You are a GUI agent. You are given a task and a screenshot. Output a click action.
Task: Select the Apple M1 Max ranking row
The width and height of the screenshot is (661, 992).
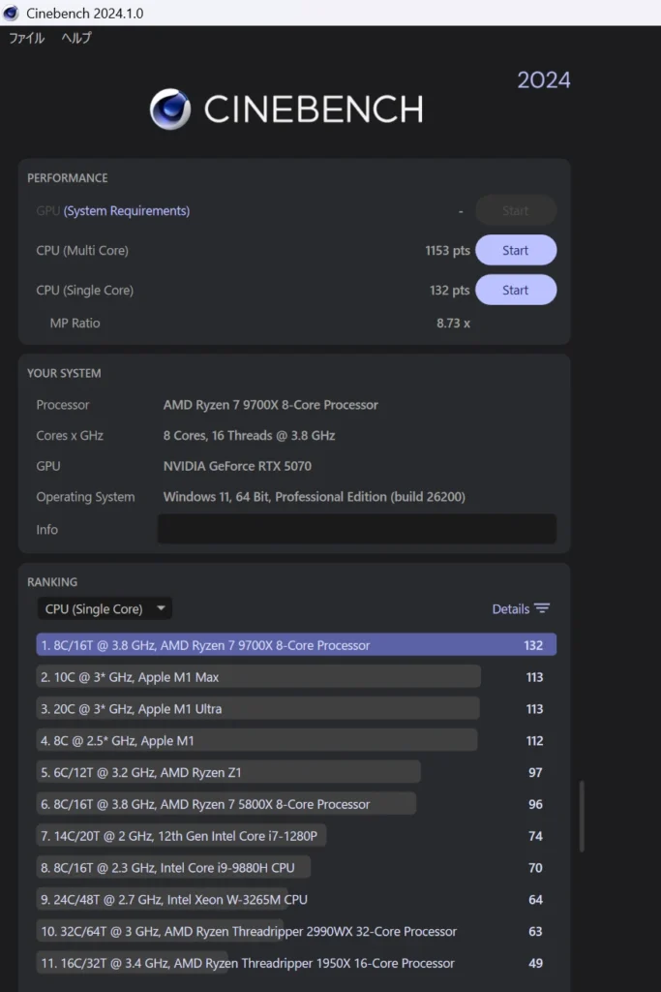(259, 677)
